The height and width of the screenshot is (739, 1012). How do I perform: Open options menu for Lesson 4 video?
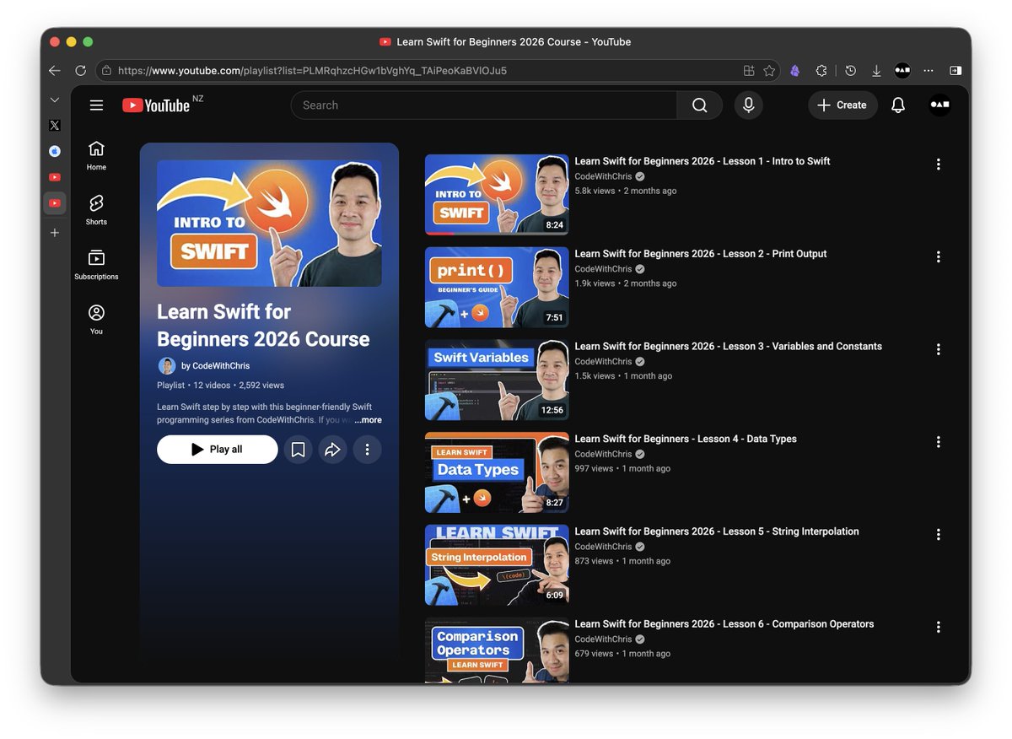pos(938,442)
